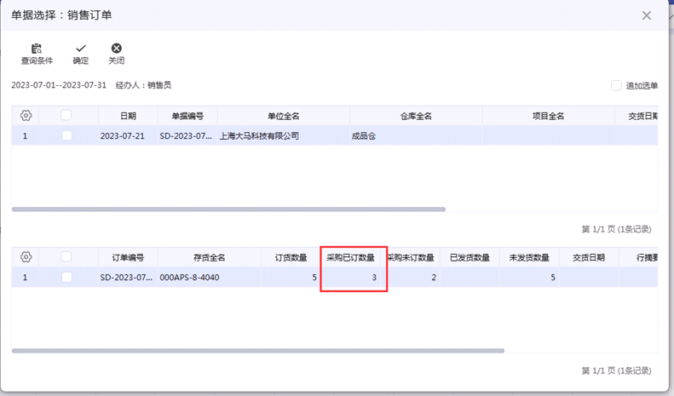Select the 上海大马科技有限公司 order row
Viewport: 674px width, 396px height.
click(x=259, y=135)
